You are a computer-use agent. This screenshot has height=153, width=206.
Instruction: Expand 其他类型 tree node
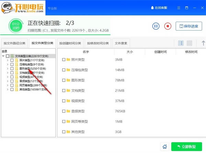point(8,89)
